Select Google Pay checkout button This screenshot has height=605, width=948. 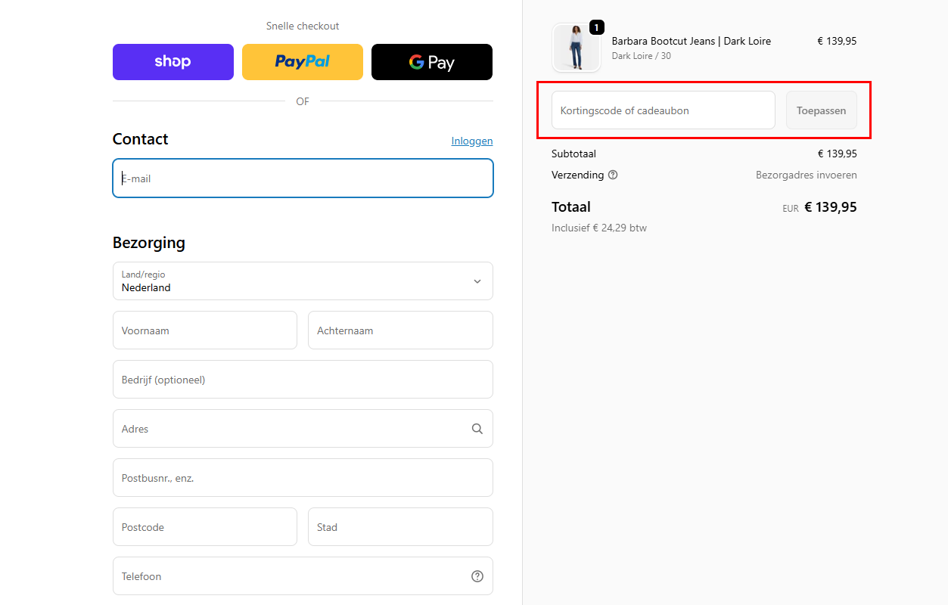(x=431, y=62)
